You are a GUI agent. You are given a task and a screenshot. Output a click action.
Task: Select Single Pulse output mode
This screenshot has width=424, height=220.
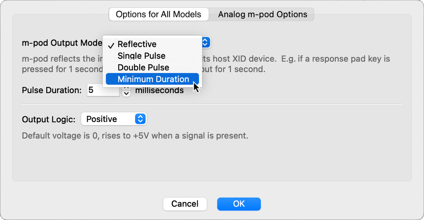[141, 56]
